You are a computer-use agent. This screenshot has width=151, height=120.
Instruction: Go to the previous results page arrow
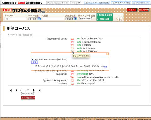[16, 90]
